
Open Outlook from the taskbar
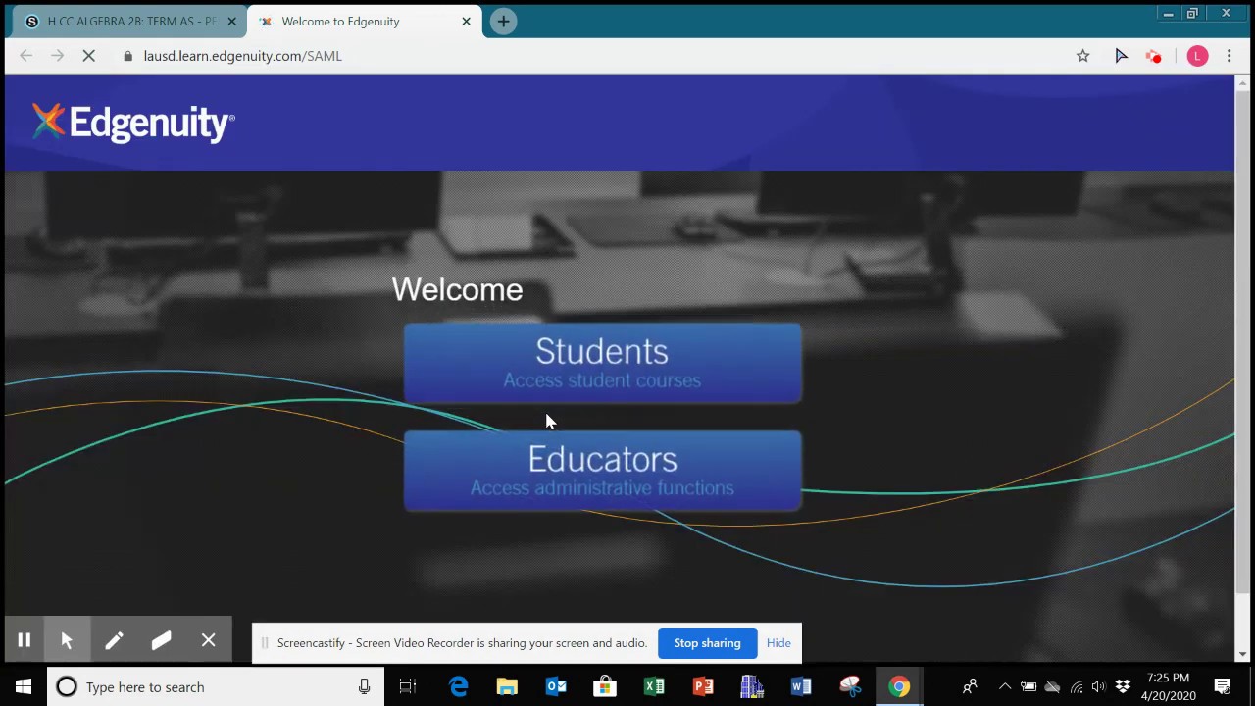556,686
